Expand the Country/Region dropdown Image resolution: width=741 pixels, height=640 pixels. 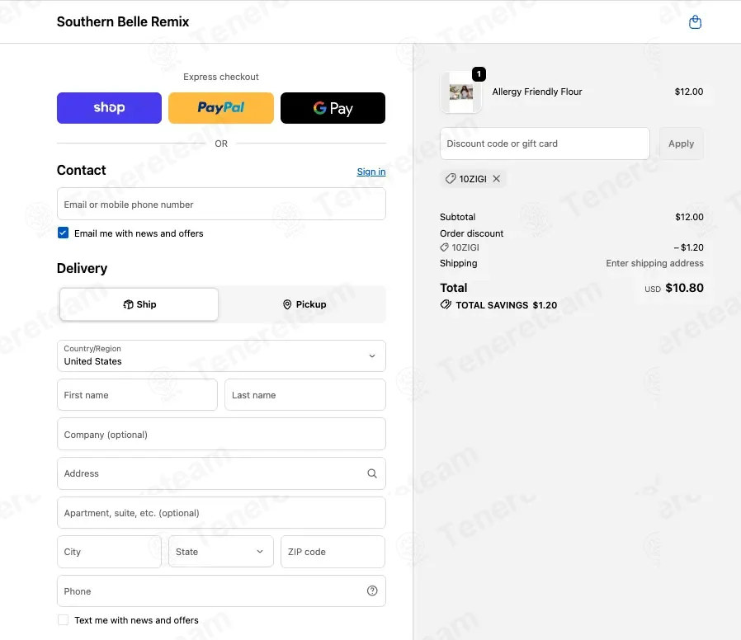tap(221, 355)
